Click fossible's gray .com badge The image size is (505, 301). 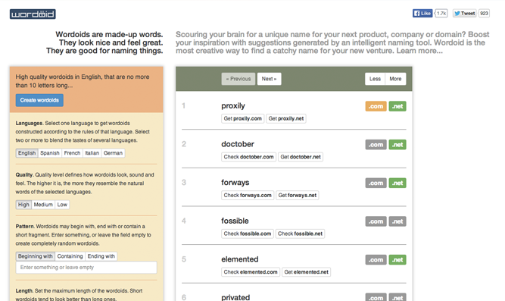coord(376,221)
